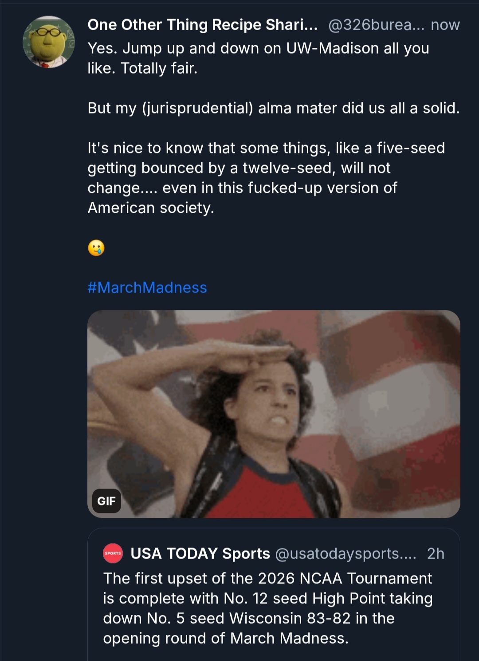Click the "now" post timestamp
This screenshot has width=479, height=661.
pos(445,25)
